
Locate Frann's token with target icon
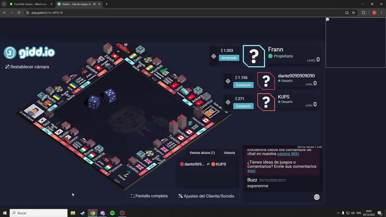[x=214, y=56]
